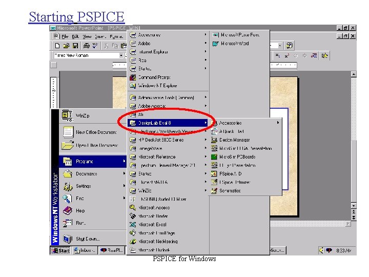Click the Print toolbar icon
Image resolution: width=369 pixels, height=277 pixels.
tap(87, 46)
